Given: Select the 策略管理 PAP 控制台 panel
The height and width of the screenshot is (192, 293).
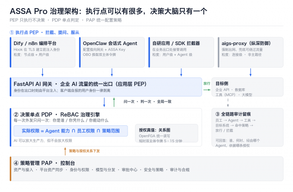Looking at the screenshot, I should pos(146,169).
